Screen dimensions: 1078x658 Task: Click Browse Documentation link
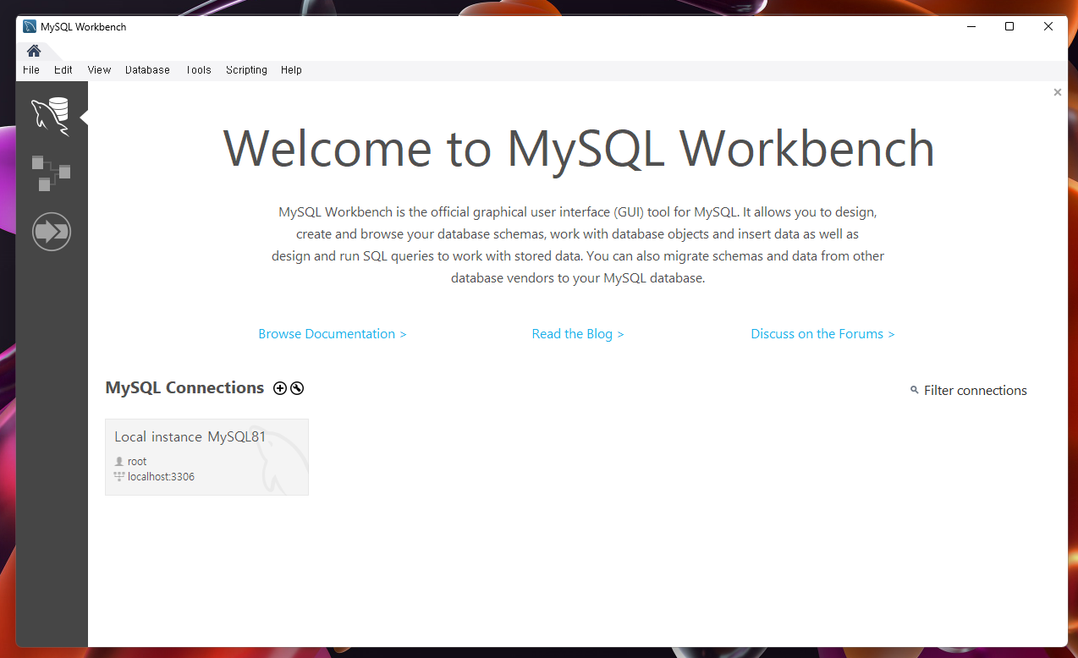(333, 334)
